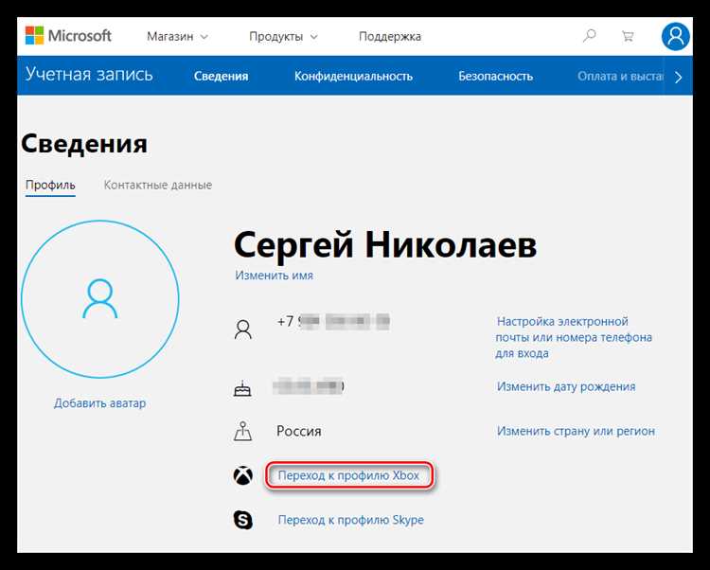Click the location pin icon near Россия
The width and height of the screenshot is (710, 570).
tap(242, 431)
